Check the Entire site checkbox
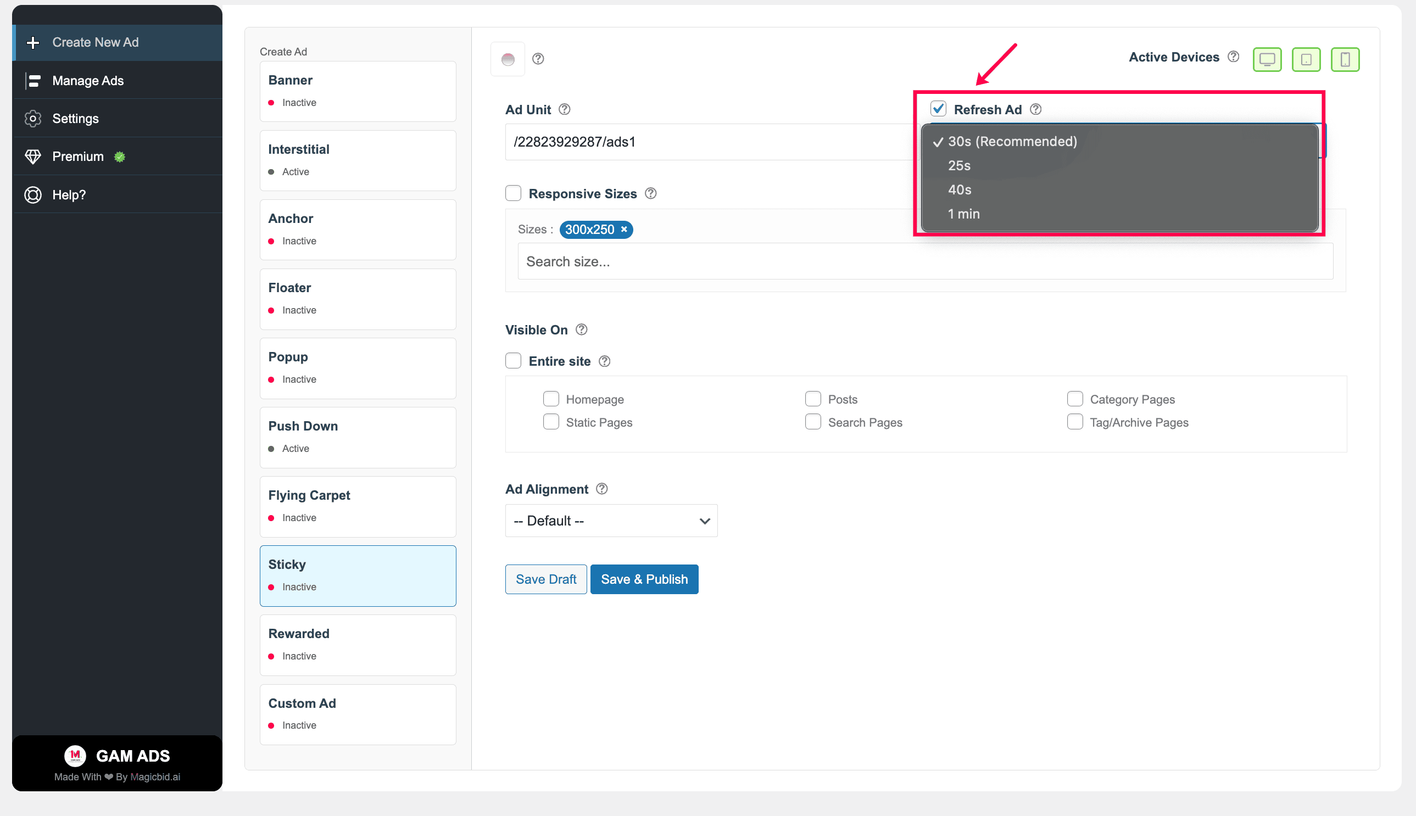1416x816 pixels. point(513,361)
